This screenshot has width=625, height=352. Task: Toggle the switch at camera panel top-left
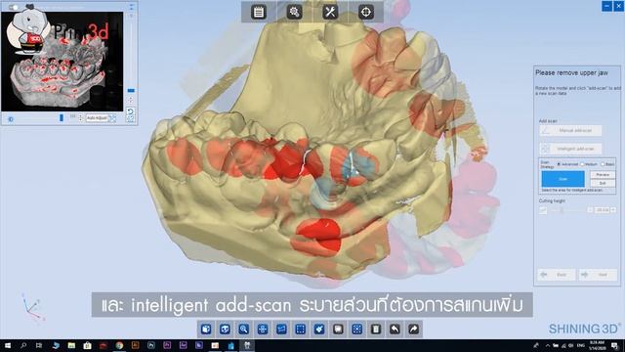click(13, 7)
